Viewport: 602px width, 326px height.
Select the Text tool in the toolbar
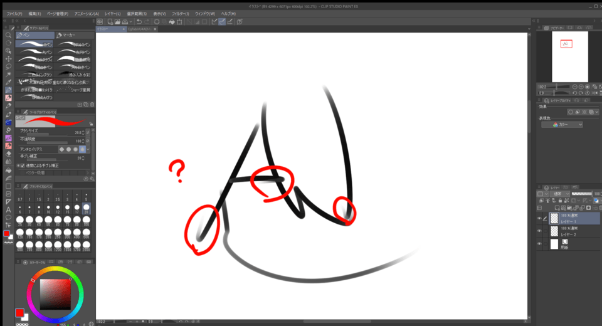pos(8,209)
